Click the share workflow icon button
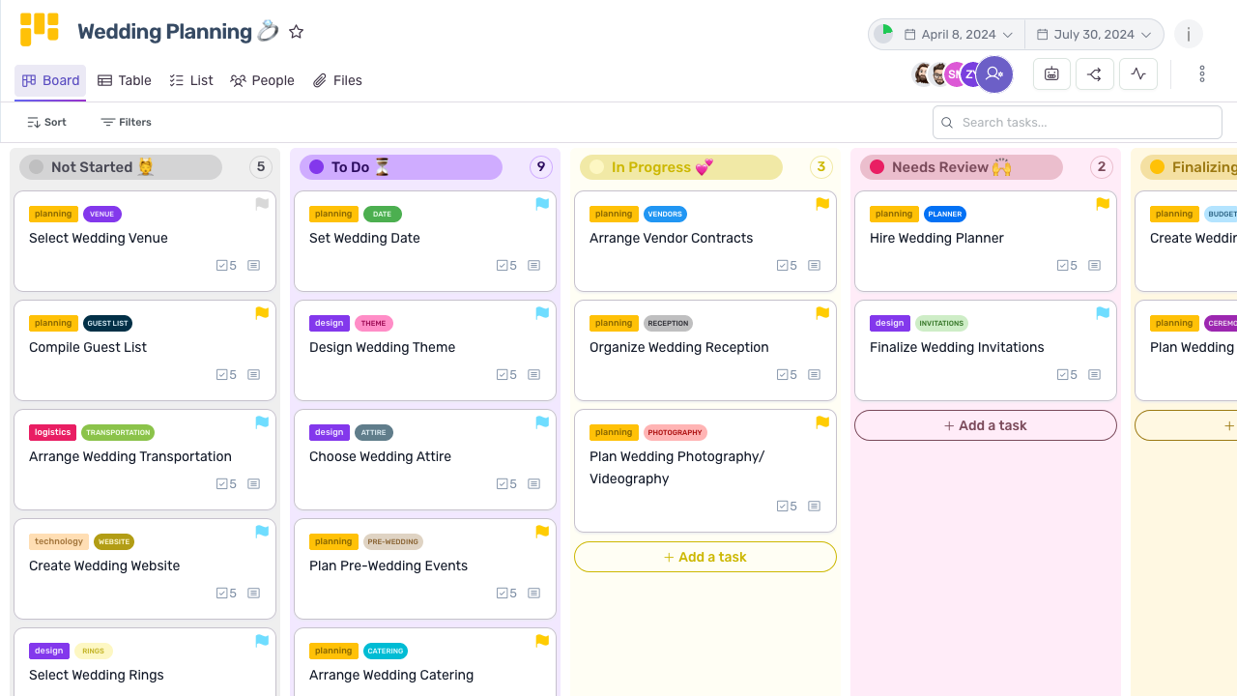The image size is (1237, 696). [x=1095, y=73]
